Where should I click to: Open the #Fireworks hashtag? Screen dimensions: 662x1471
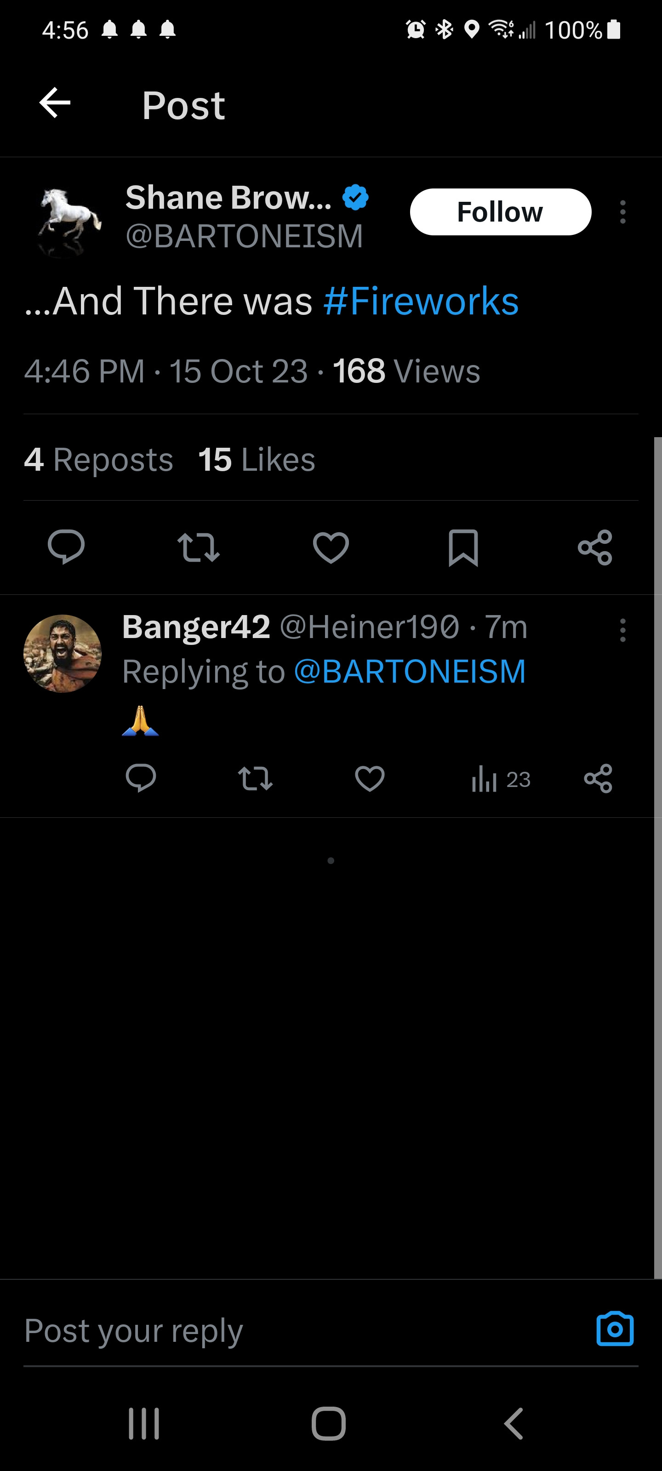tap(421, 301)
